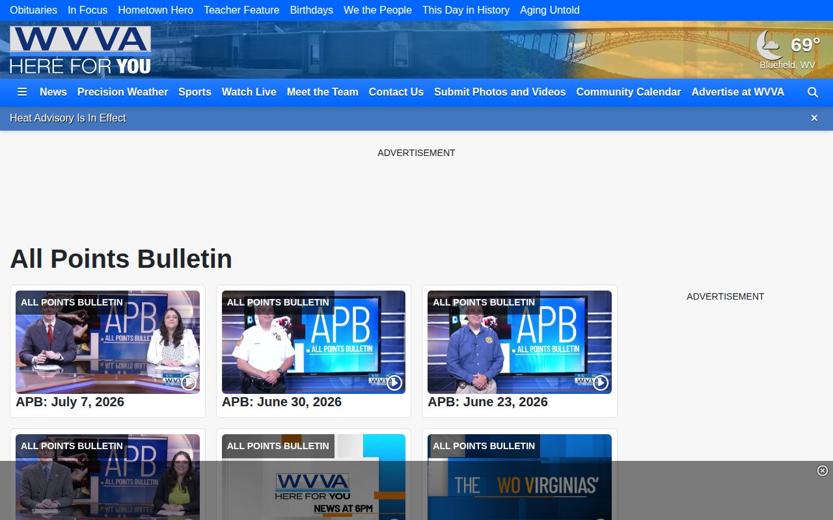The image size is (833, 520).
Task: Play the APB: June 23, 2026 video
Action: pyautogui.click(x=601, y=383)
